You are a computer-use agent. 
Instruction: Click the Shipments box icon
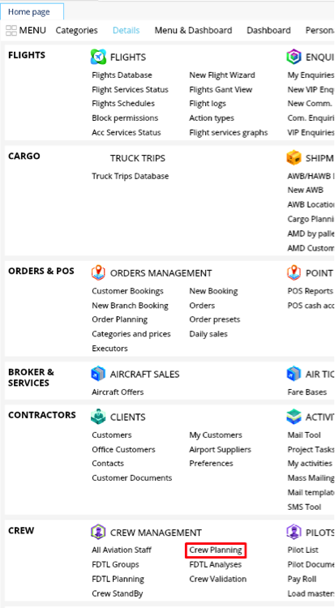294,158
